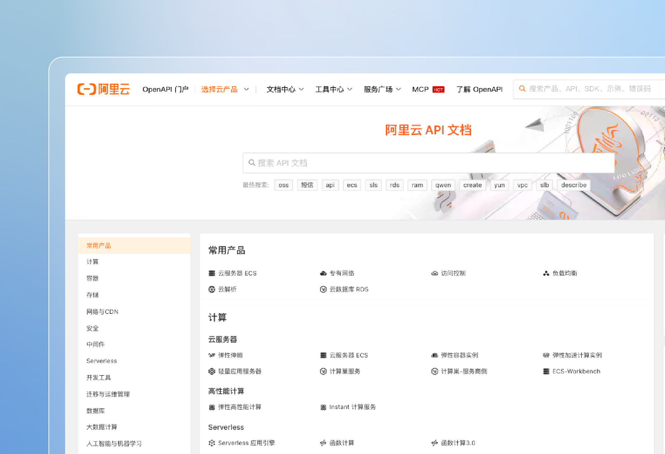Screen dimensions: 665x454
Task: Click the 专有网络 cloud icon
Action: (323, 273)
